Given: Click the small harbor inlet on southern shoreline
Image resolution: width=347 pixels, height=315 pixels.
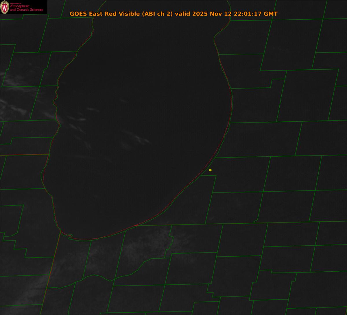Looking at the screenshot, I should coord(69,236).
